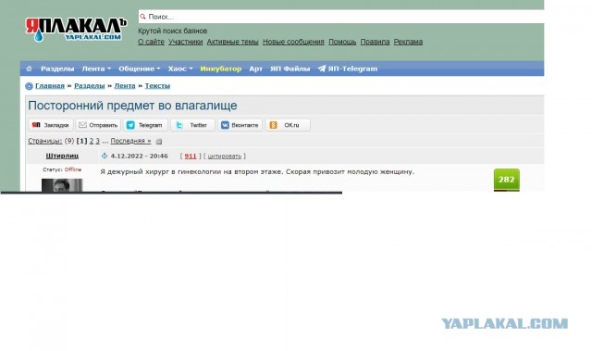Expand the Общение dropdown menu
The width and height of the screenshot is (592, 351).
(140, 69)
